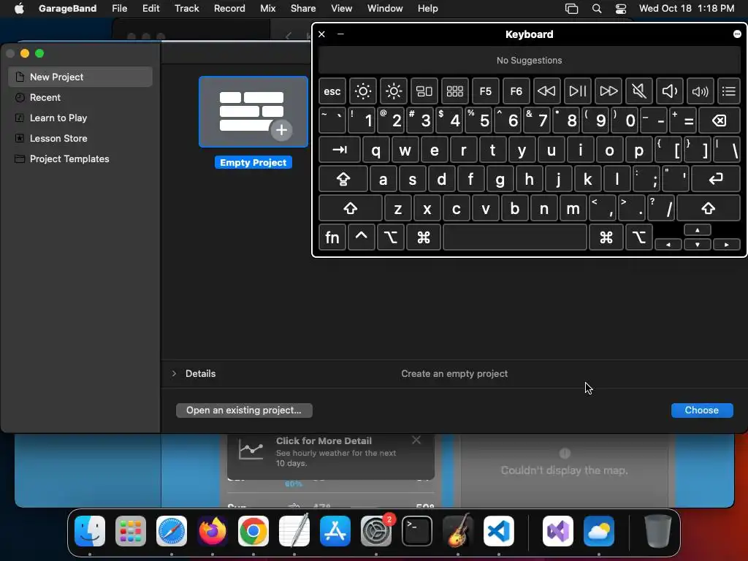Viewport: 748px width, 561px height.
Task: Toggle left option key on keyboard
Action: coord(391,237)
